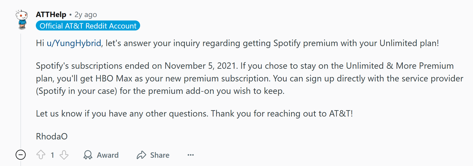Click the Share arrow icon
Image resolution: width=473 pixels, height=166 pixels.
click(x=141, y=155)
